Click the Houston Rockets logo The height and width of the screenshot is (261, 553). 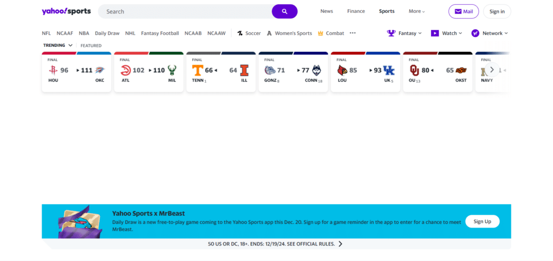pos(53,71)
